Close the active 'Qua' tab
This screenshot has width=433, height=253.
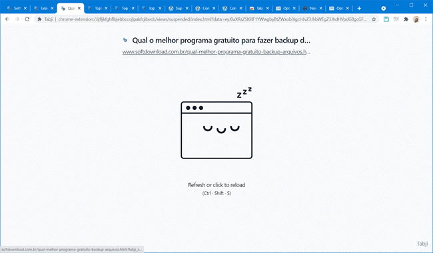(x=79, y=8)
